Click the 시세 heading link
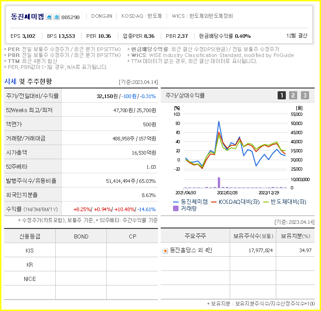This screenshot has width=321, height=311. click(11, 81)
